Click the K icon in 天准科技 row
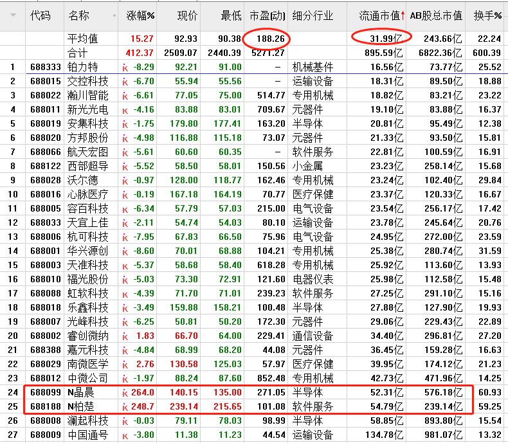The width and height of the screenshot is (508, 443). [x=125, y=266]
